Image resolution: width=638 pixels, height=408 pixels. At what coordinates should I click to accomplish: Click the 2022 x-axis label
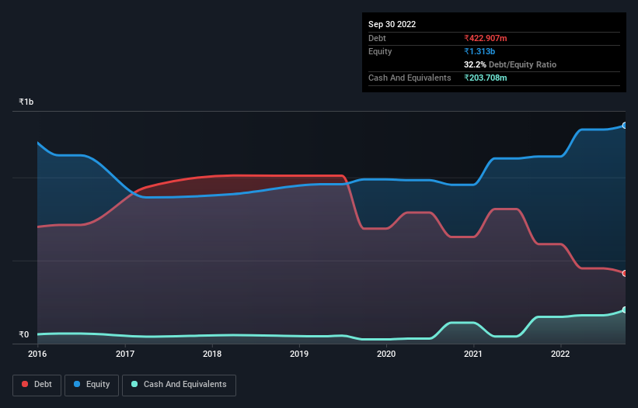pyautogui.click(x=560, y=354)
